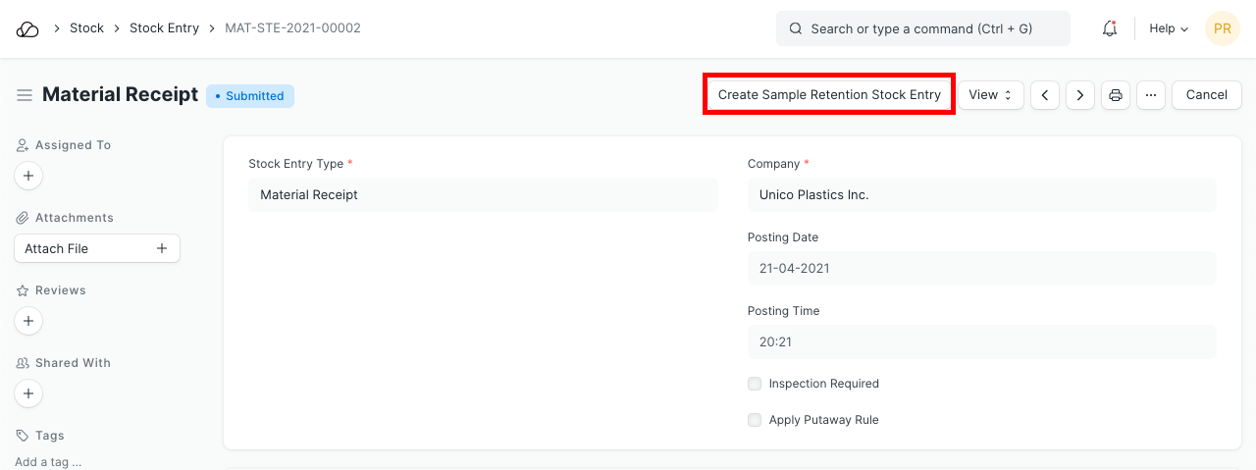Open the Help dropdown menu

click(1169, 29)
